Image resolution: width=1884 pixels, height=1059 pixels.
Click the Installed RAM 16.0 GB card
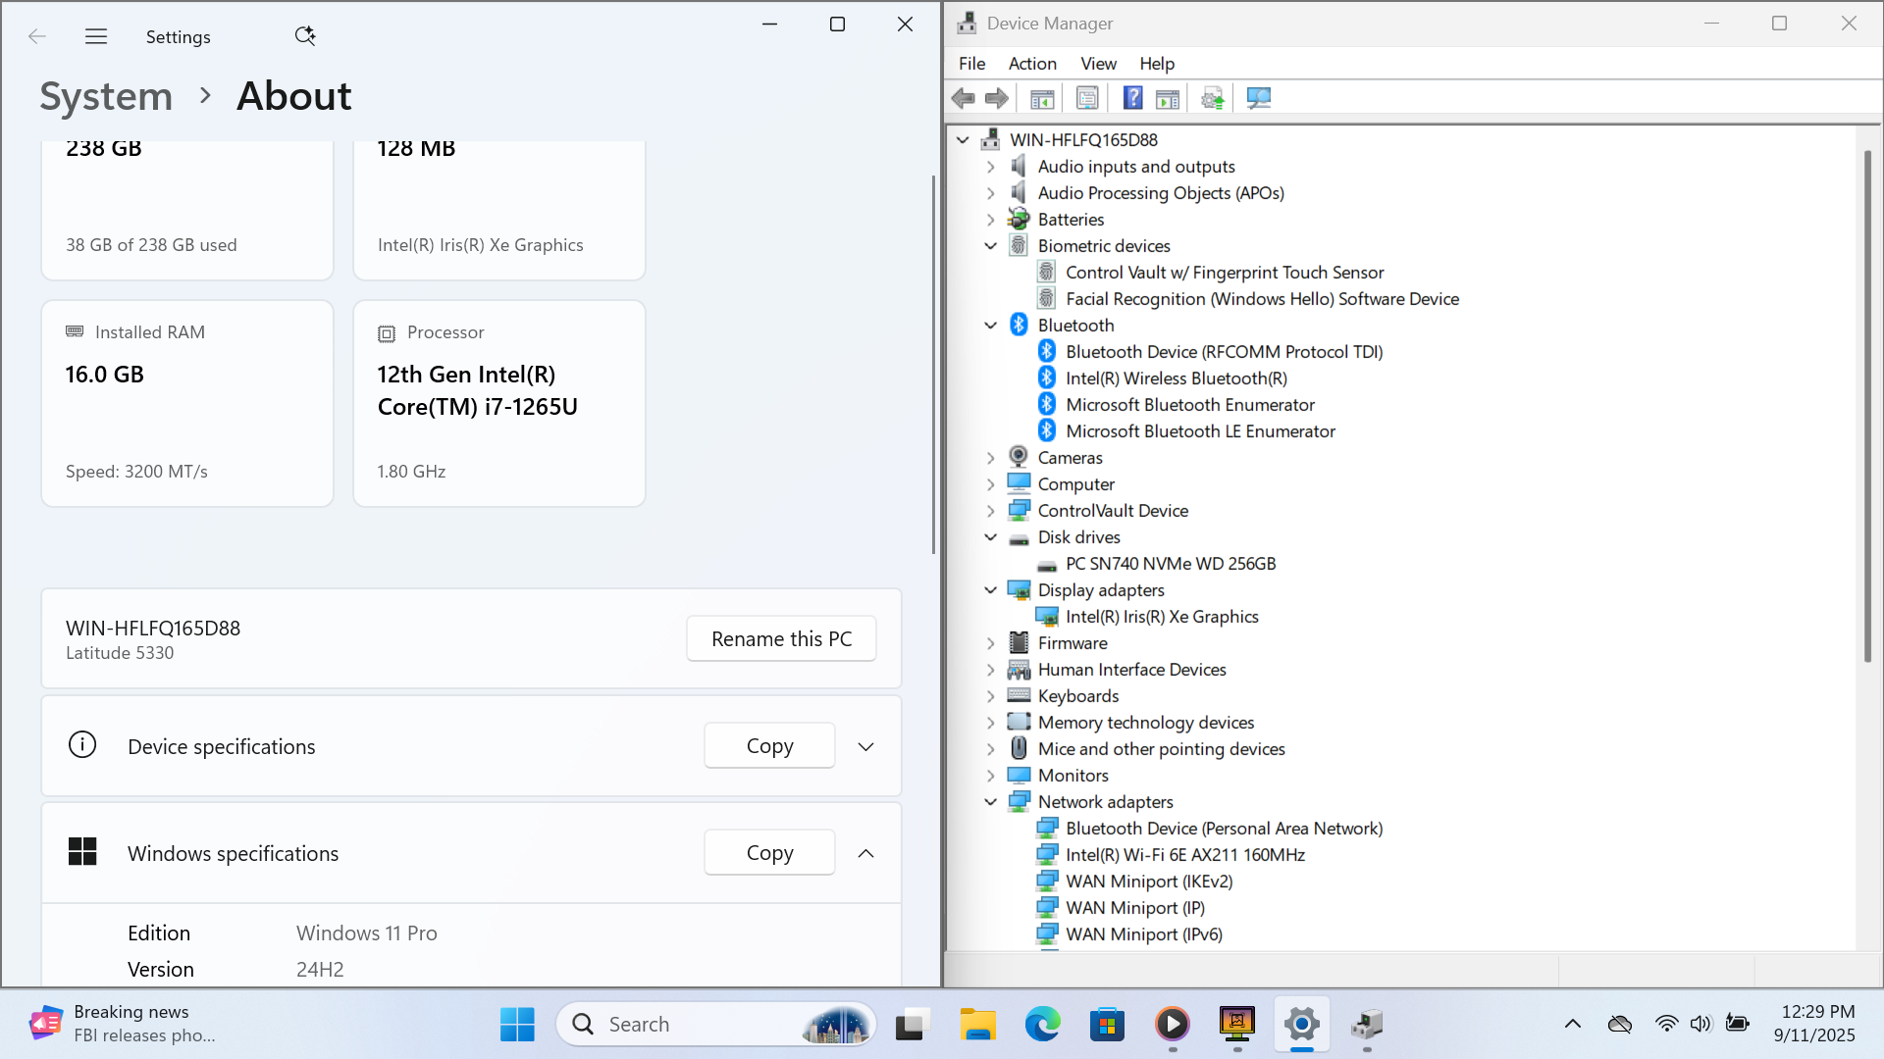[187, 403]
